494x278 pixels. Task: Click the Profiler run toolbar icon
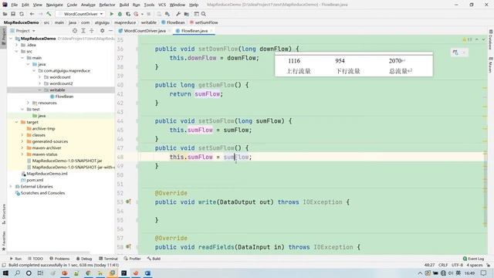coord(136,14)
